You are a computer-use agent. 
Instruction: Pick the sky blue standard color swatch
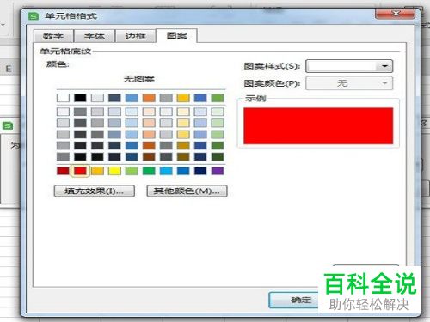click(x=166, y=171)
